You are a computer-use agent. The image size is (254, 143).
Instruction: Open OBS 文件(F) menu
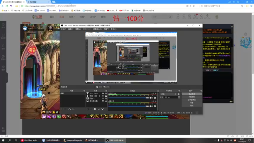[x=63, y=29]
